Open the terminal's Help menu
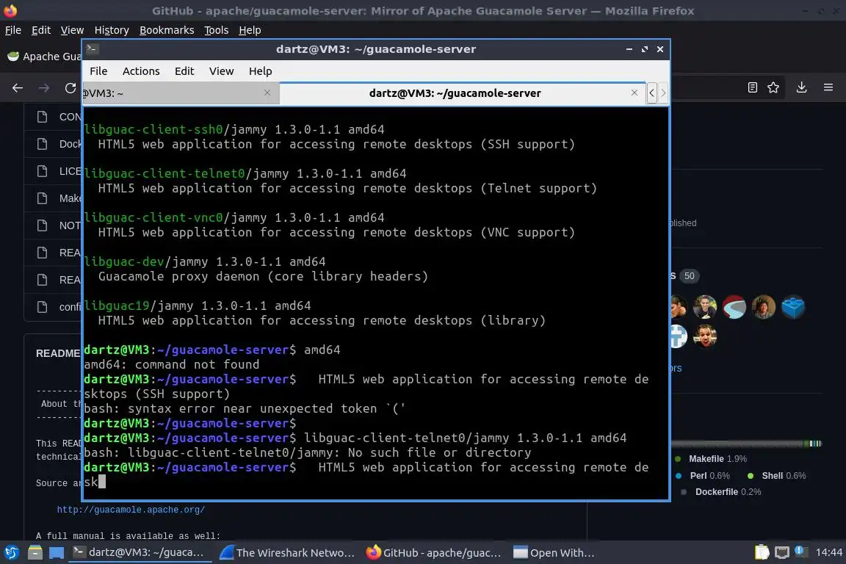Screen dimensions: 846x564 click(x=260, y=71)
